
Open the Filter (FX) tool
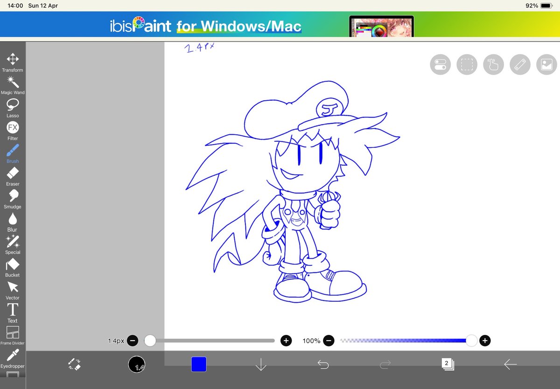click(13, 131)
